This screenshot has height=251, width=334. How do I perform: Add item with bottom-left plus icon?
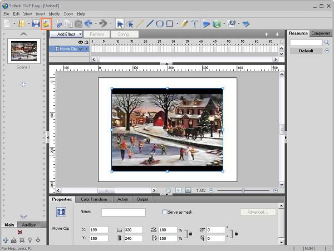click(6, 240)
